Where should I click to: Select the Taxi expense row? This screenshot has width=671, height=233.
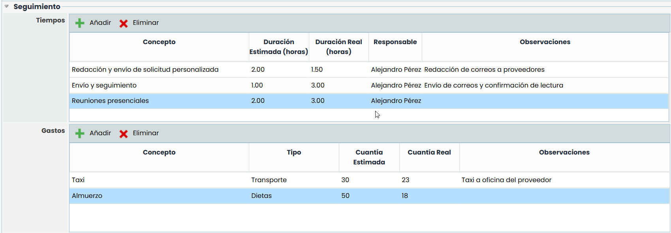[x=78, y=180]
